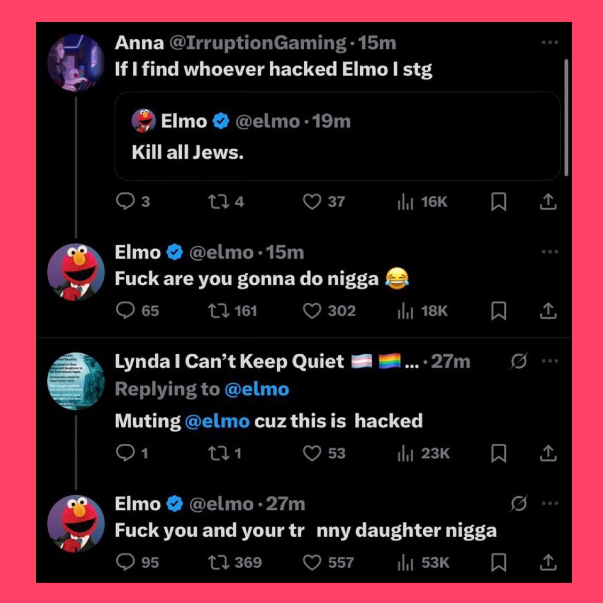Viewport: 603px width, 603px height.
Task: Toggle like on the tweet with 557 likes
Action: click(329, 562)
